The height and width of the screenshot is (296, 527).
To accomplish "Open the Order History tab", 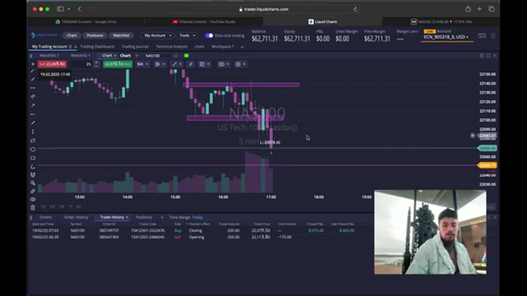I will pyautogui.click(x=76, y=217).
